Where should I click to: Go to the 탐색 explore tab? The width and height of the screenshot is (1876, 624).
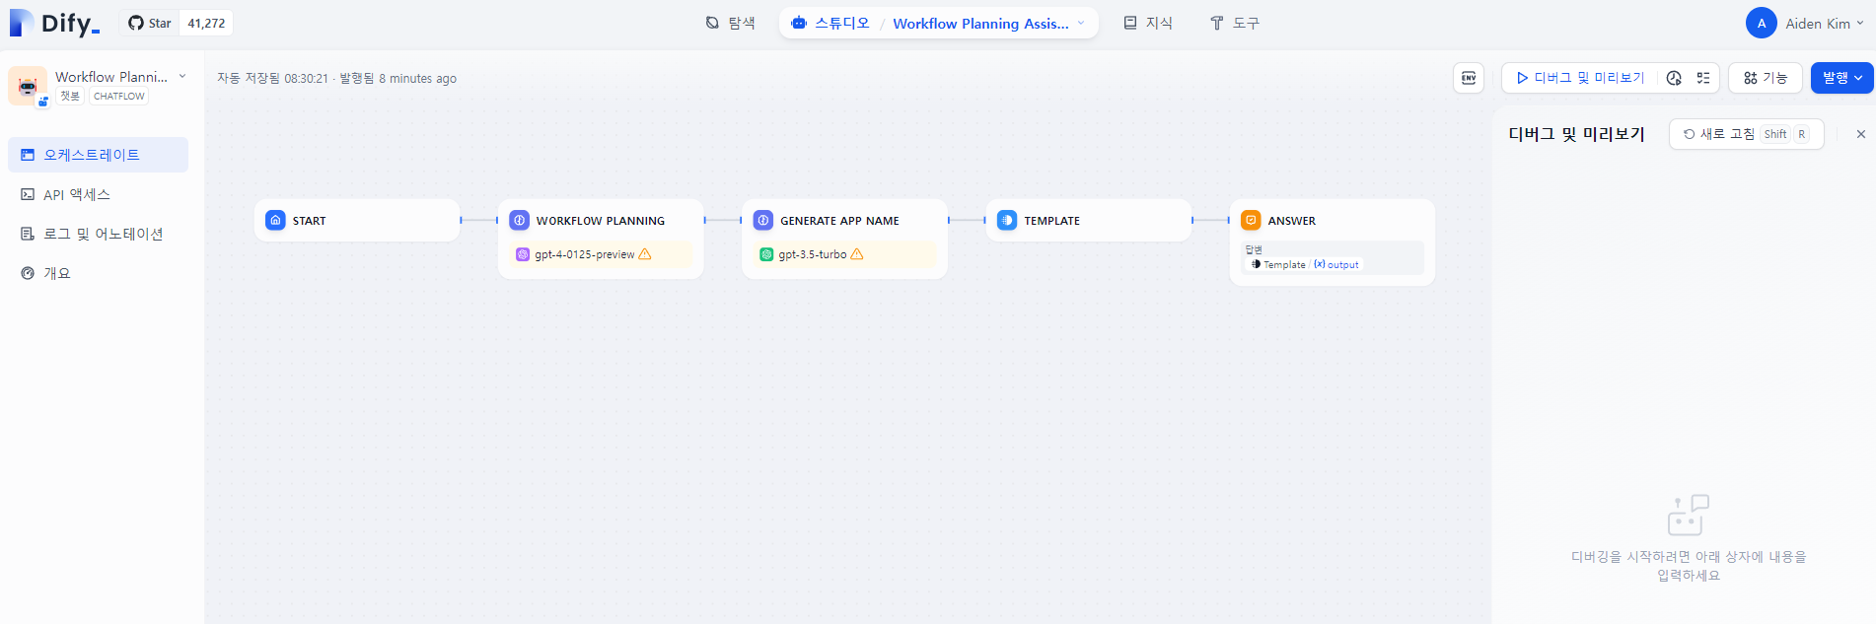coord(730,23)
